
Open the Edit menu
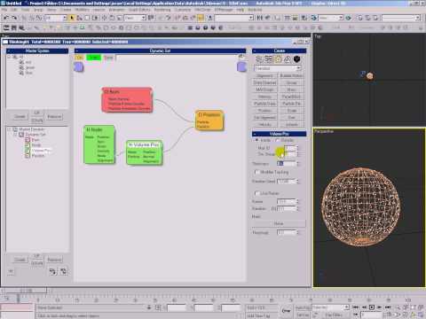click(14, 10)
